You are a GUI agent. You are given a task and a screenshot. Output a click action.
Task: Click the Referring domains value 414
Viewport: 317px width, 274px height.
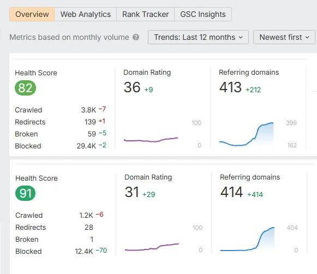231,192
